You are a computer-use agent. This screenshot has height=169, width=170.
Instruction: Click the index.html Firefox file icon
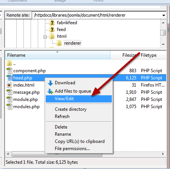pos(9,85)
